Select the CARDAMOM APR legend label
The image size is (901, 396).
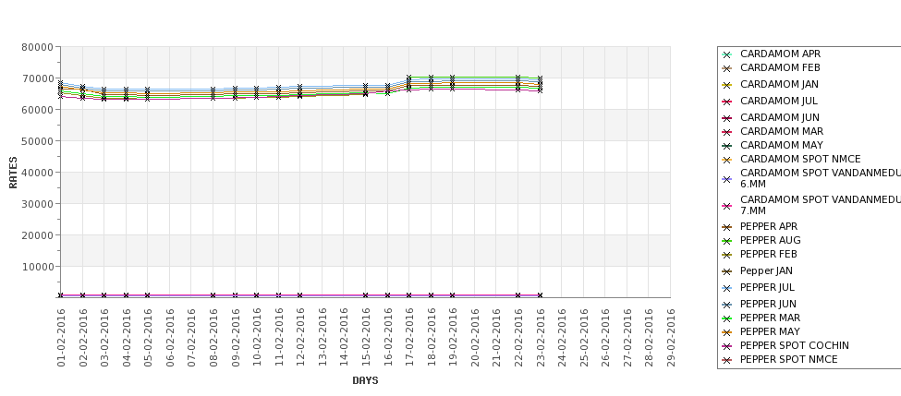(x=780, y=54)
